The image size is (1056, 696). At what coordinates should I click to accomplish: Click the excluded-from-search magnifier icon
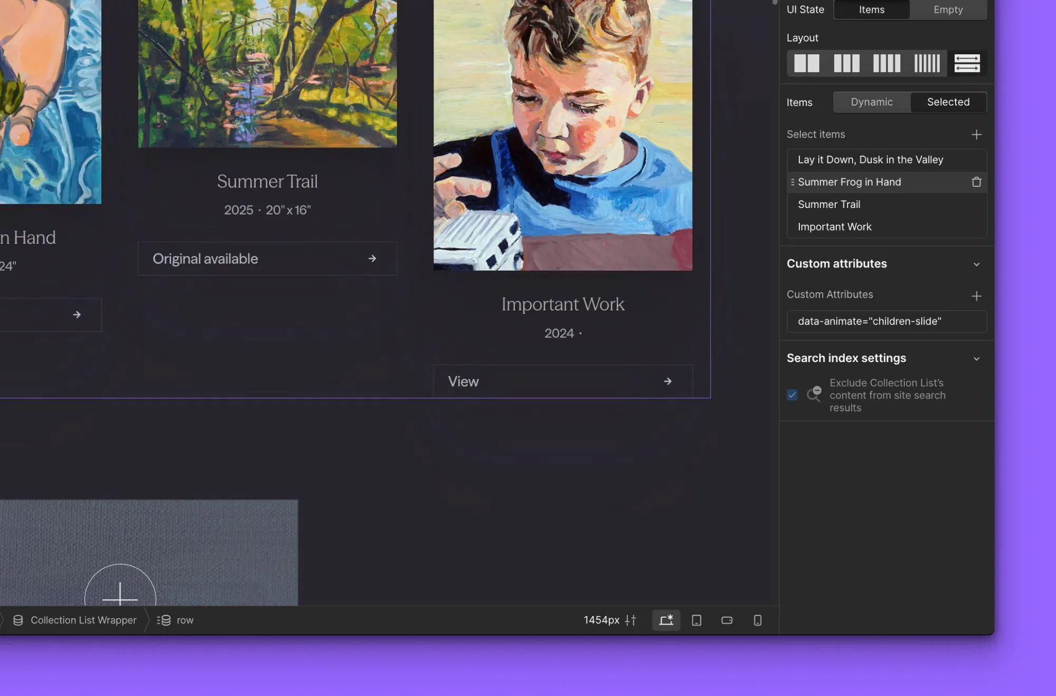click(x=814, y=394)
